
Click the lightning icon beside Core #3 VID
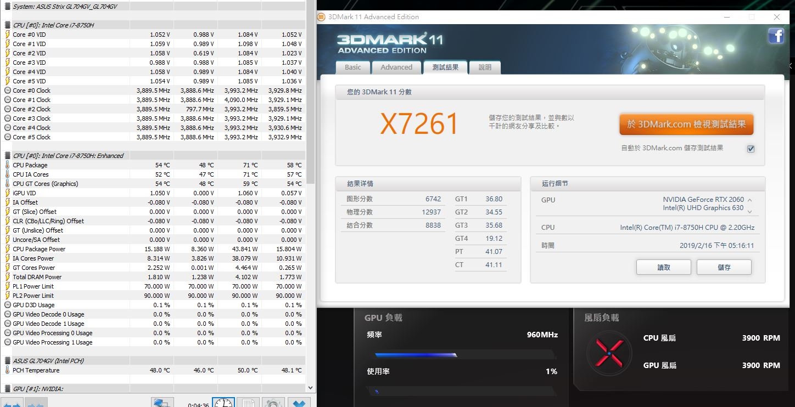pos(8,63)
